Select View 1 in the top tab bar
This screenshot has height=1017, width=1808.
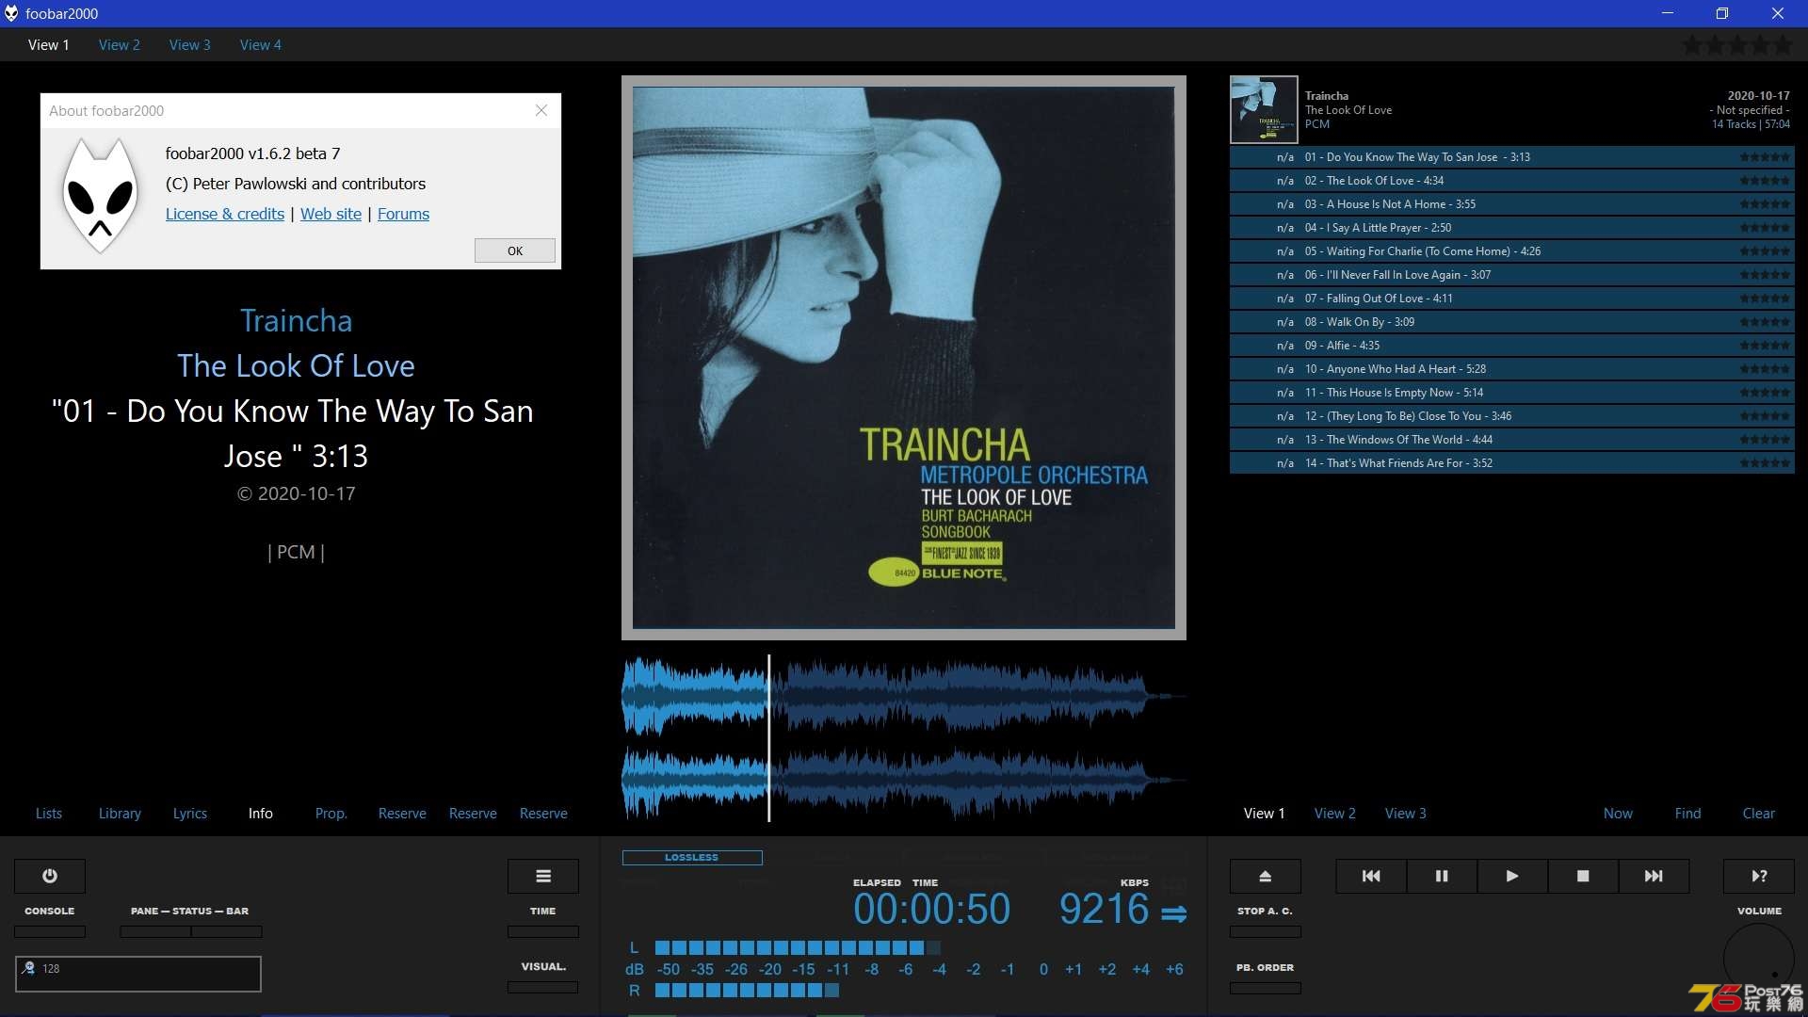[x=49, y=44]
